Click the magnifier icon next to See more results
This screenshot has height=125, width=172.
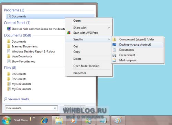tap(6, 99)
